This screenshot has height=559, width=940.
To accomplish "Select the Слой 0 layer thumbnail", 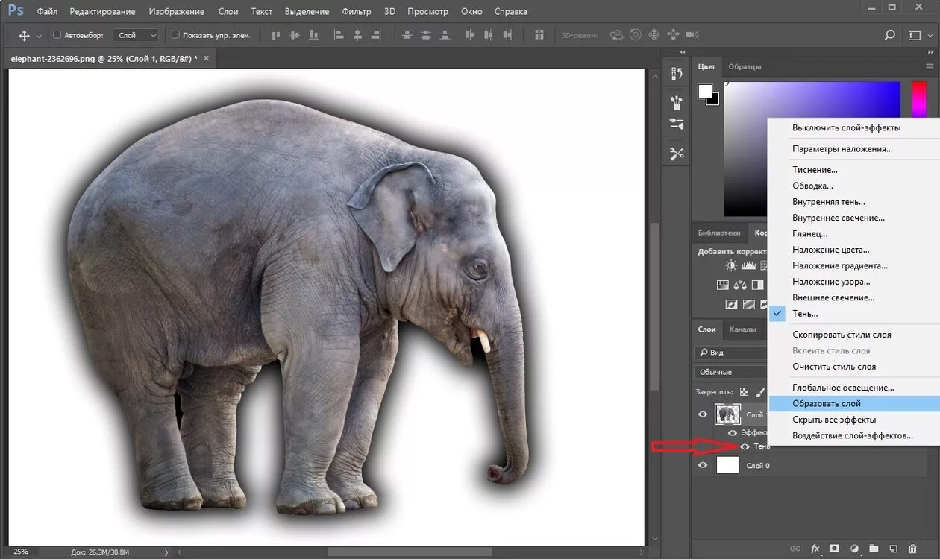I will pyautogui.click(x=727, y=466).
